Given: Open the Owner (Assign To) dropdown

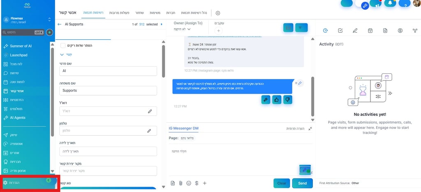Looking at the screenshot, I should pos(182,29).
